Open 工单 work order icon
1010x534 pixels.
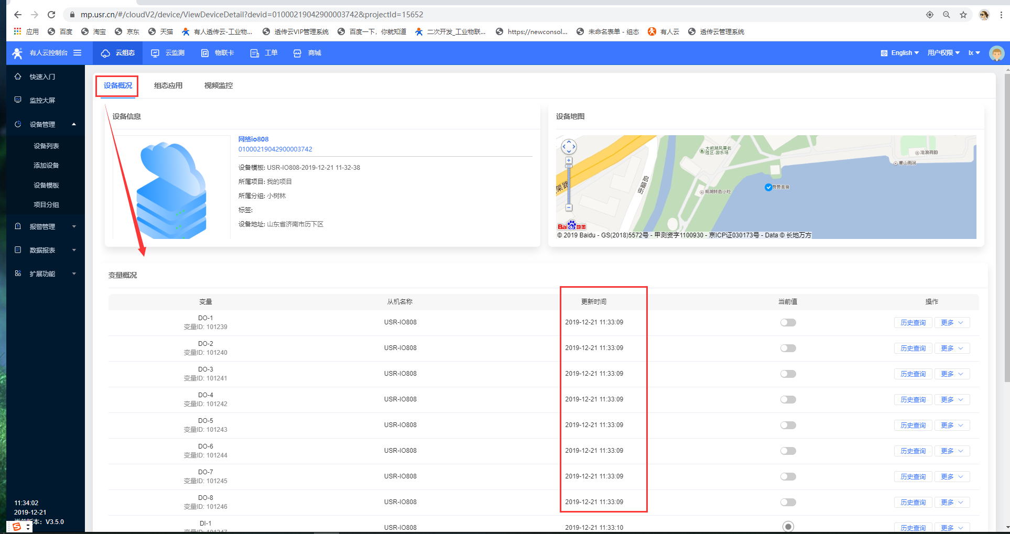click(255, 53)
